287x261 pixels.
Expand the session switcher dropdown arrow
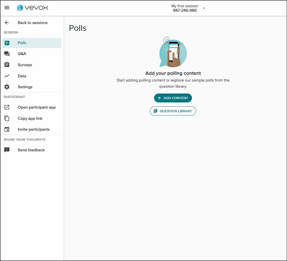tap(204, 8)
